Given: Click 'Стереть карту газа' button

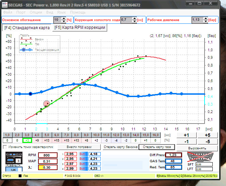Looking at the screenshot, I should tap(157, 147).
